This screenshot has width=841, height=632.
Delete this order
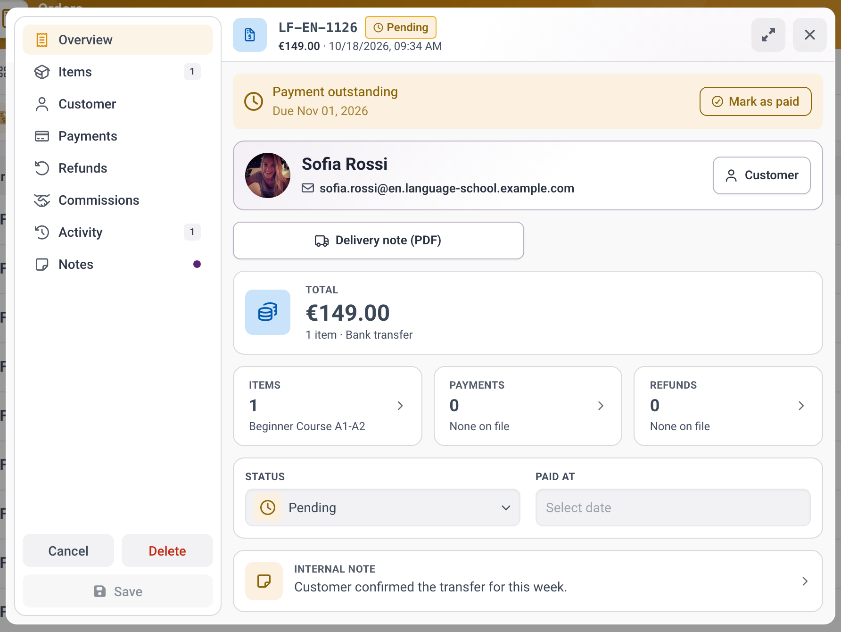167,550
